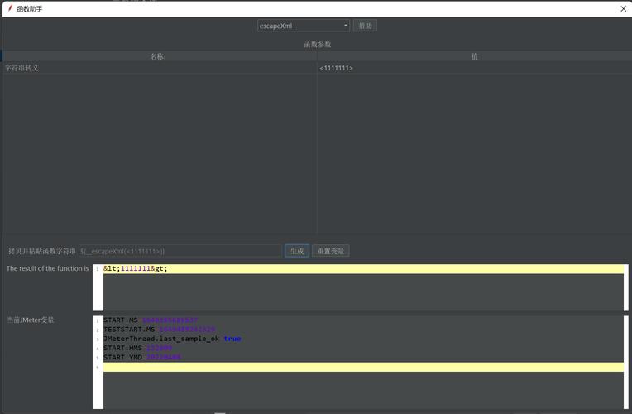Click the JMeter feather icon in title bar
Viewport: 632px width, 414px height.
coord(10,8)
